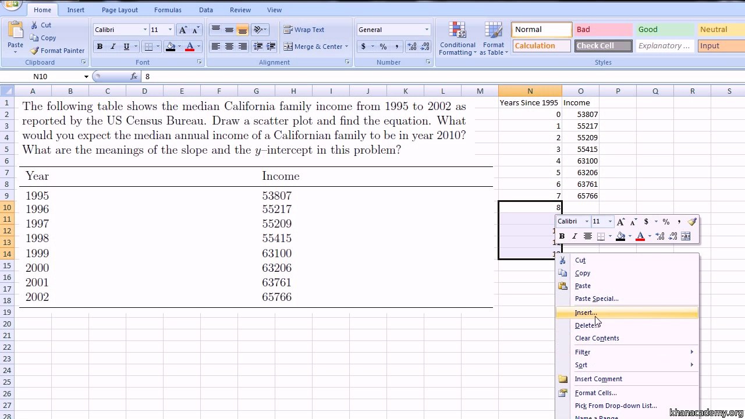745x419 pixels.
Task: Expand ribbon font color dropdown arrow
Action: click(198, 47)
